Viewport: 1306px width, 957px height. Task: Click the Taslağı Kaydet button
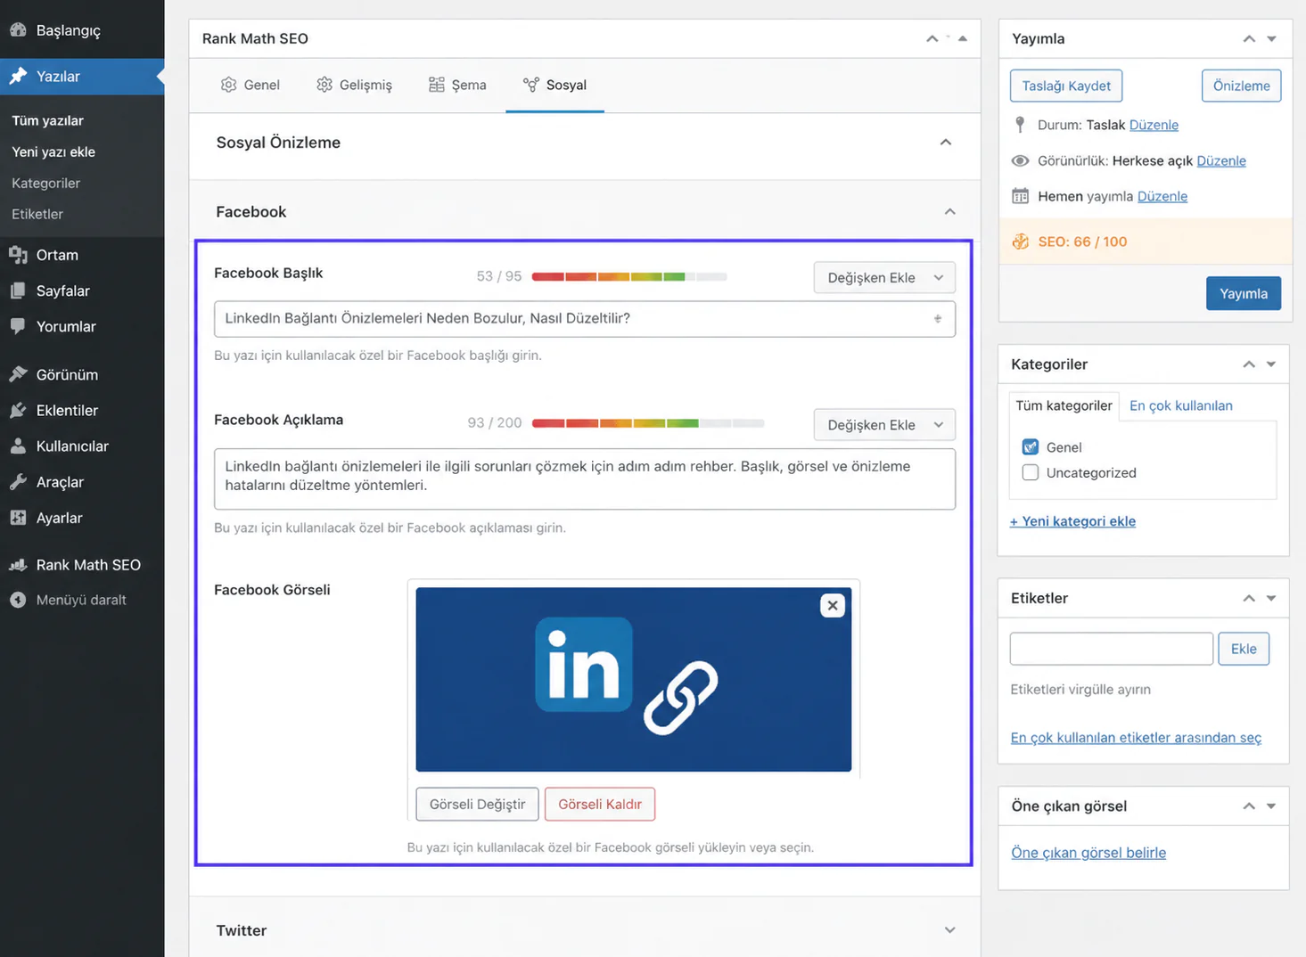pyautogui.click(x=1066, y=86)
